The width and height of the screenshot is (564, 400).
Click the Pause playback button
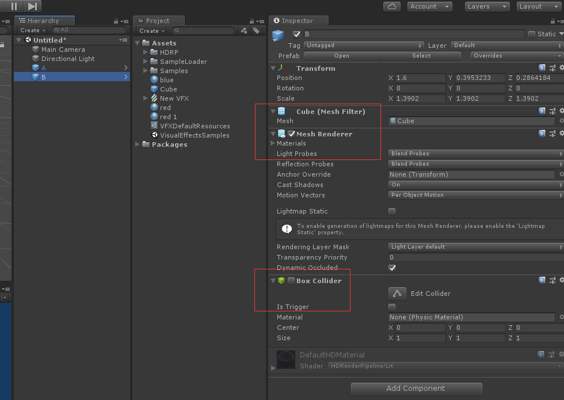[14, 6]
